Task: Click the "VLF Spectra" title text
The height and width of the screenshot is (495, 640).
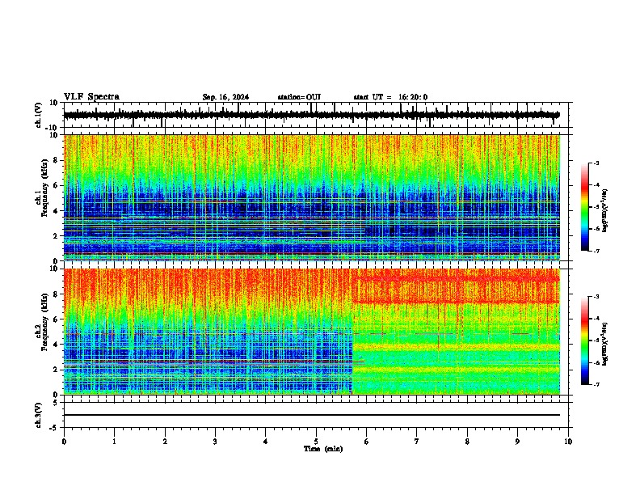Action: click(91, 97)
